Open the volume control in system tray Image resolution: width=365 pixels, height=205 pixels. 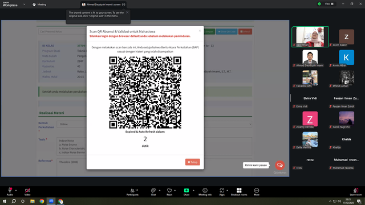(x=339, y=201)
